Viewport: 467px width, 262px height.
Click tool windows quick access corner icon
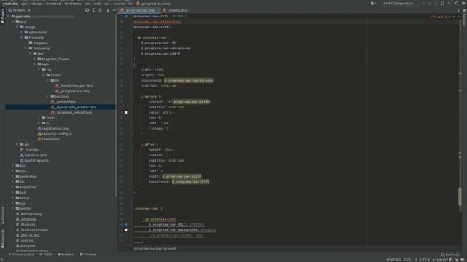click(x=3, y=259)
